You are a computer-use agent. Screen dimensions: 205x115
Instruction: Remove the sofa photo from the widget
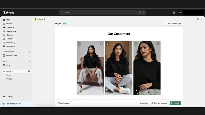(x=101, y=44)
